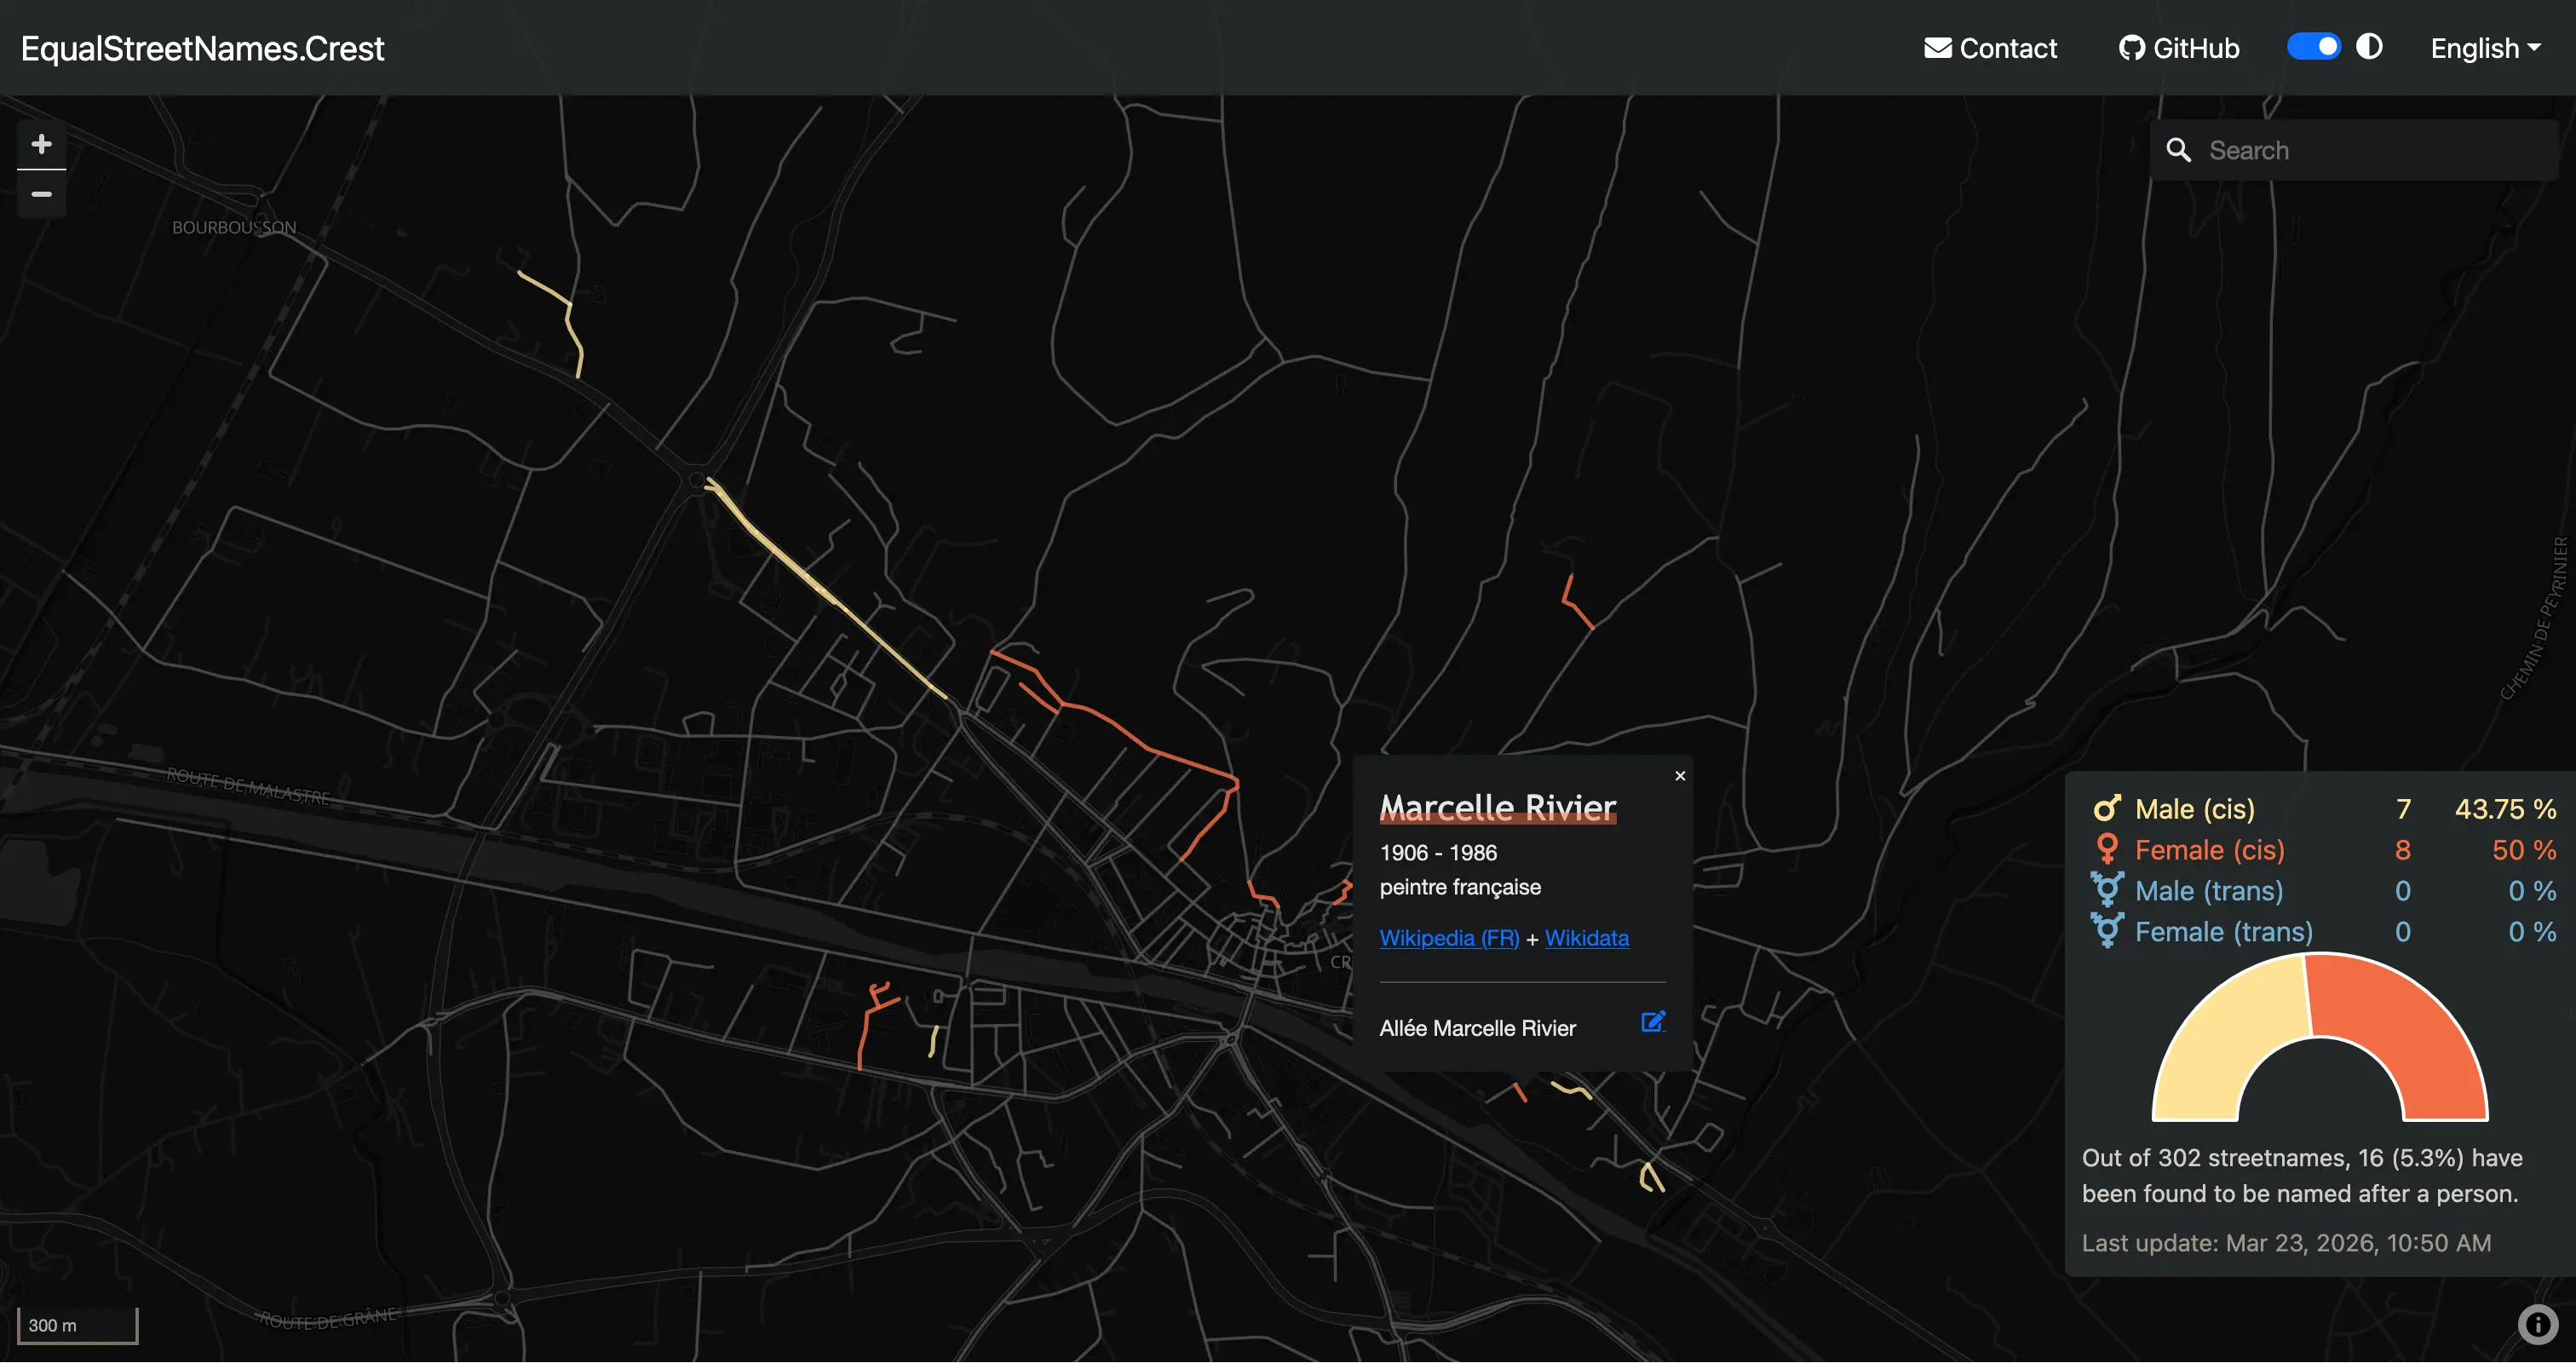Click the orange female segment of the chart
2576x1363 pixels.
click(x=2410, y=1030)
